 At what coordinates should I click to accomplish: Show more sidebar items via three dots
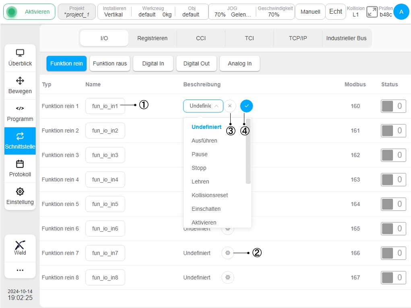20,270
